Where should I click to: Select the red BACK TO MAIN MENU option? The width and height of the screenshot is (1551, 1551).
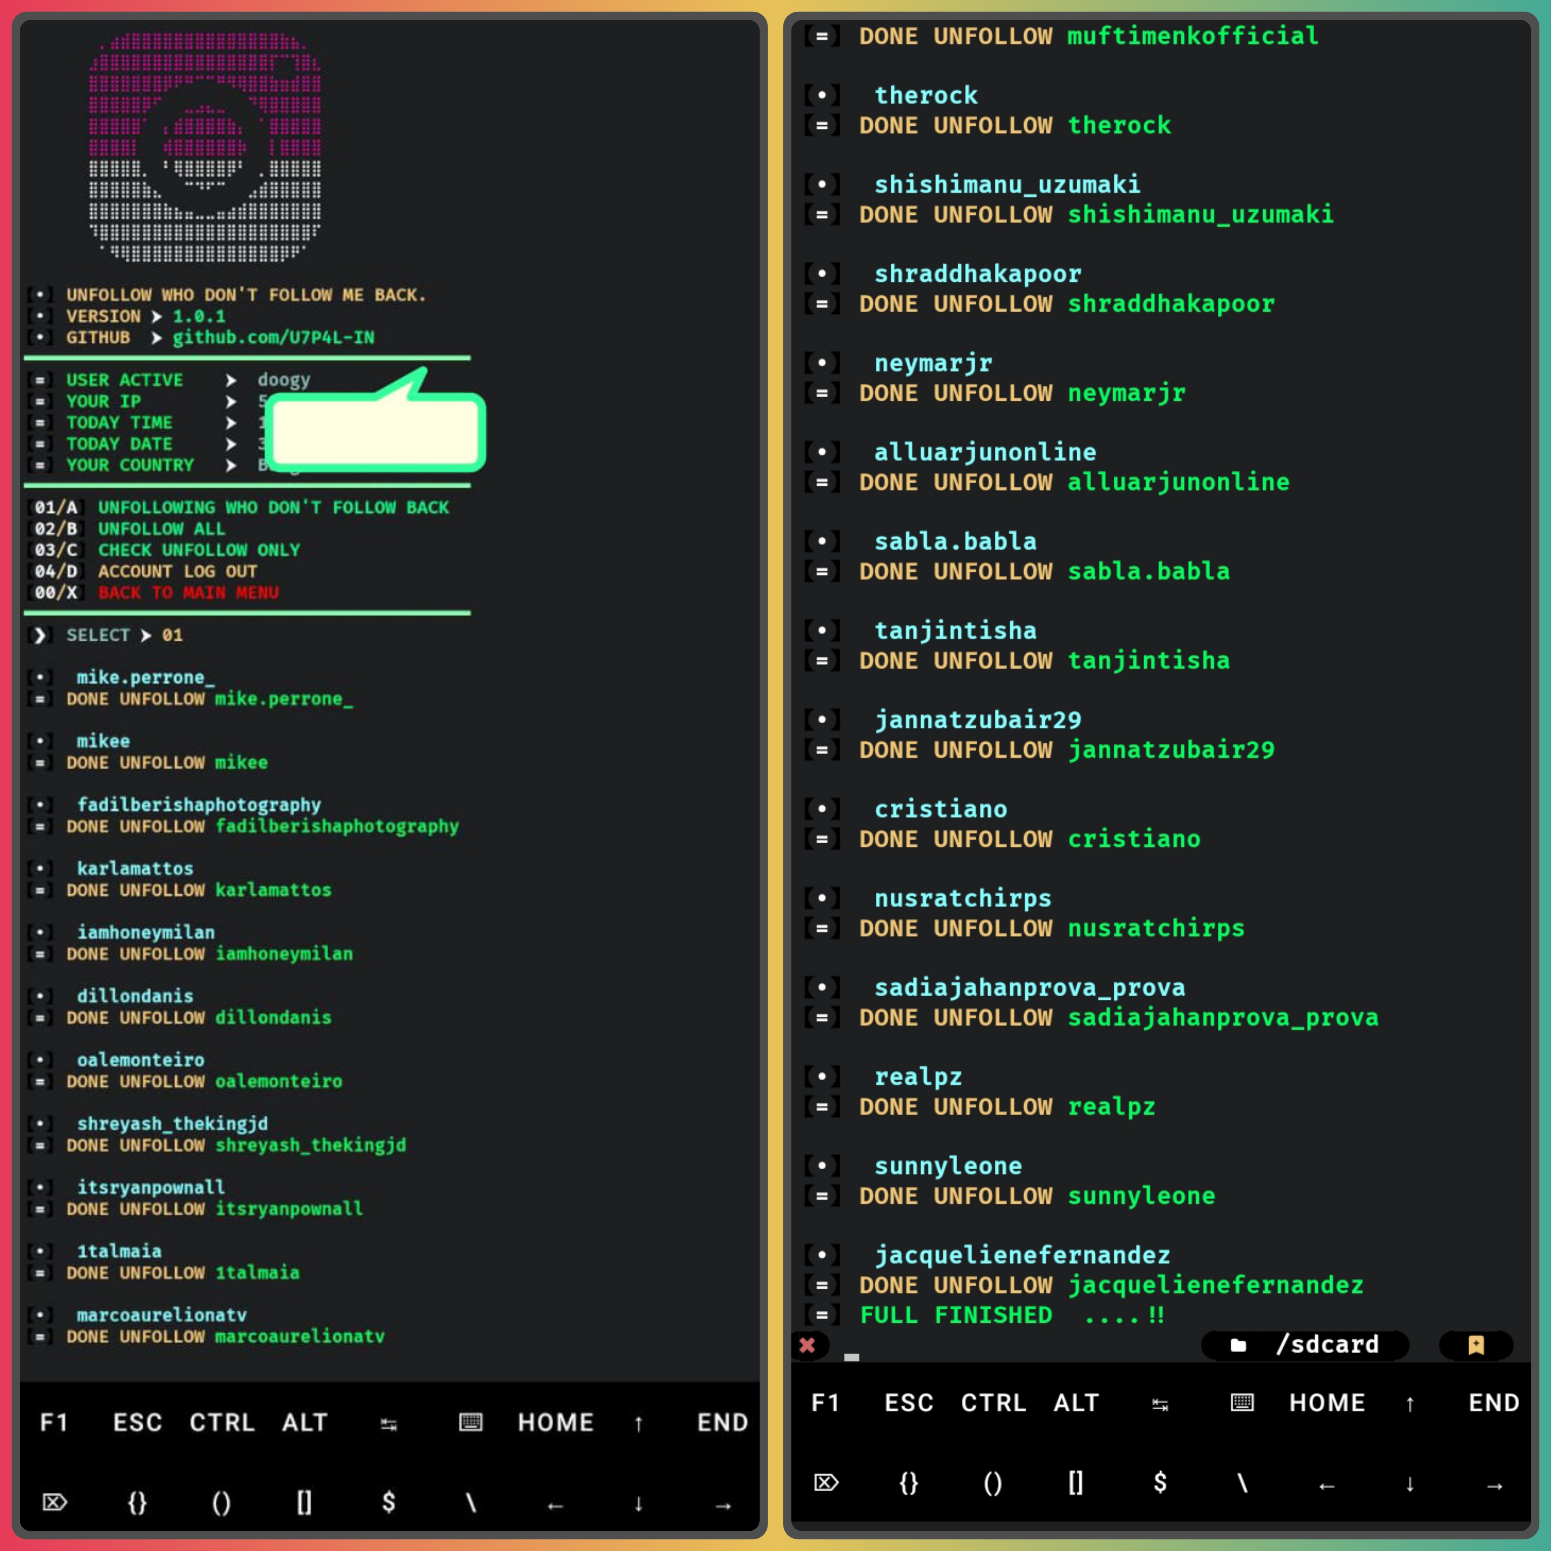[x=188, y=593]
